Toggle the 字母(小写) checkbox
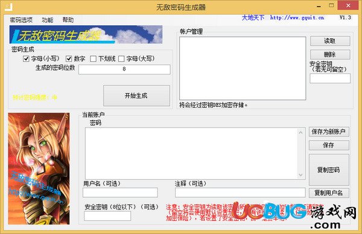This screenshot has width=362, height=234. point(26,59)
